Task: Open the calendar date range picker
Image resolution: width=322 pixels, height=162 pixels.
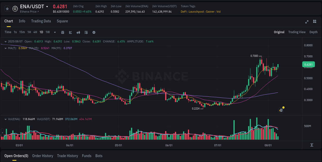Action: 63,32
